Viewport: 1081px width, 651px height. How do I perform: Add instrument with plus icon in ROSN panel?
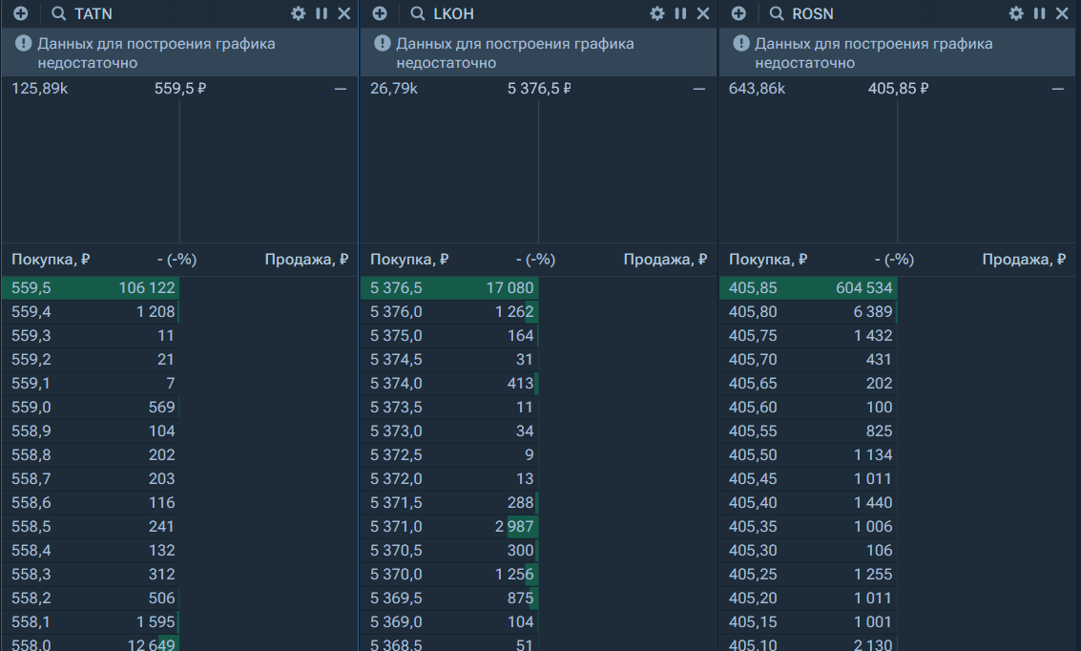738,13
